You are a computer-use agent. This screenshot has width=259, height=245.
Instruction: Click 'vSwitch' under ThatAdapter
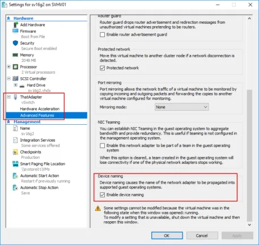pyautogui.click(x=28, y=103)
